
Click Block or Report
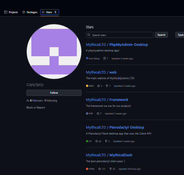pyautogui.click(x=36, y=108)
